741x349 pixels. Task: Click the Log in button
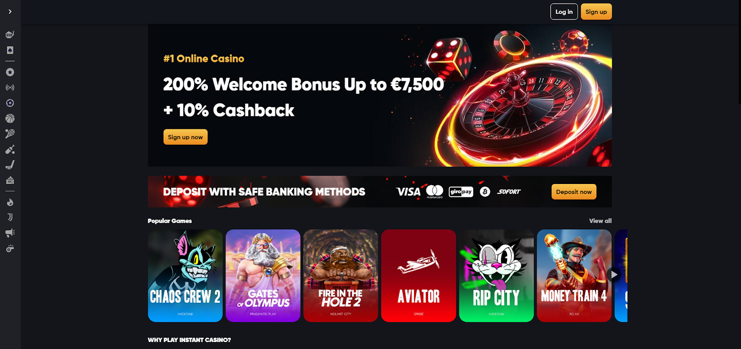pos(564,12)
